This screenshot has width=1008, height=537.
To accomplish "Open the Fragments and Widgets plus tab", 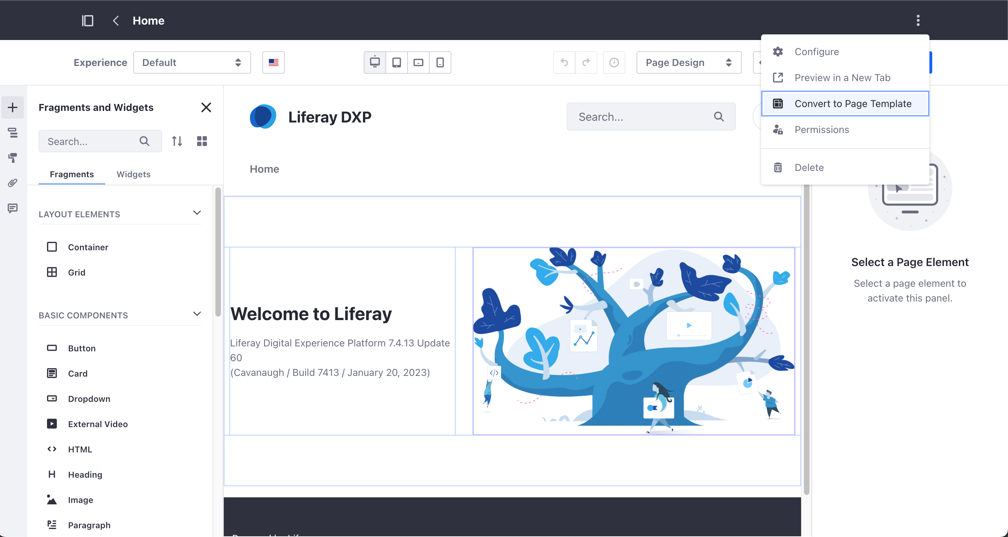I will (13, 107).
